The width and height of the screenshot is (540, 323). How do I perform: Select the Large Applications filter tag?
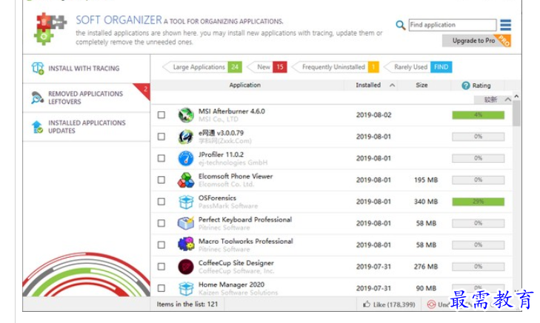click(x=202, y=67)
